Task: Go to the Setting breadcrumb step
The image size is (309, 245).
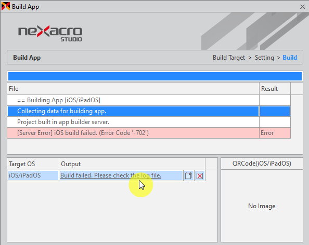Action: pos(264,58)
